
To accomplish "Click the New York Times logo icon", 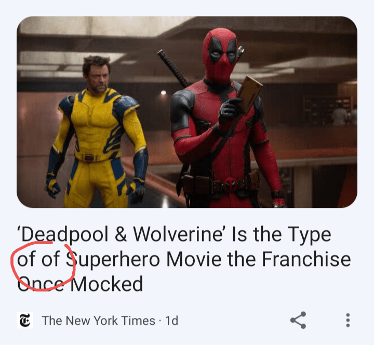I will click(x=25, y=320).
